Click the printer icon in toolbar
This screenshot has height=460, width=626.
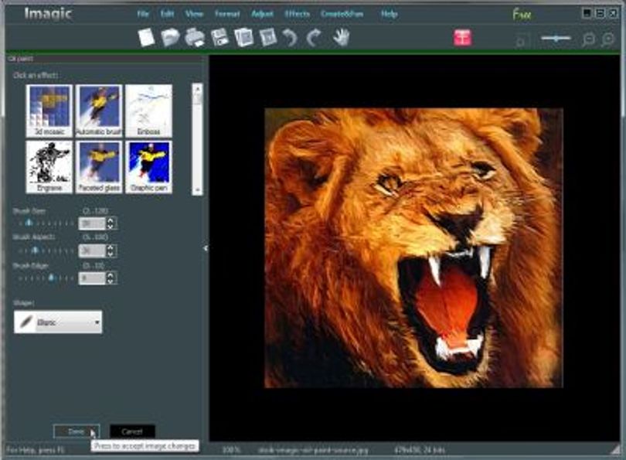tap(195, 38)
